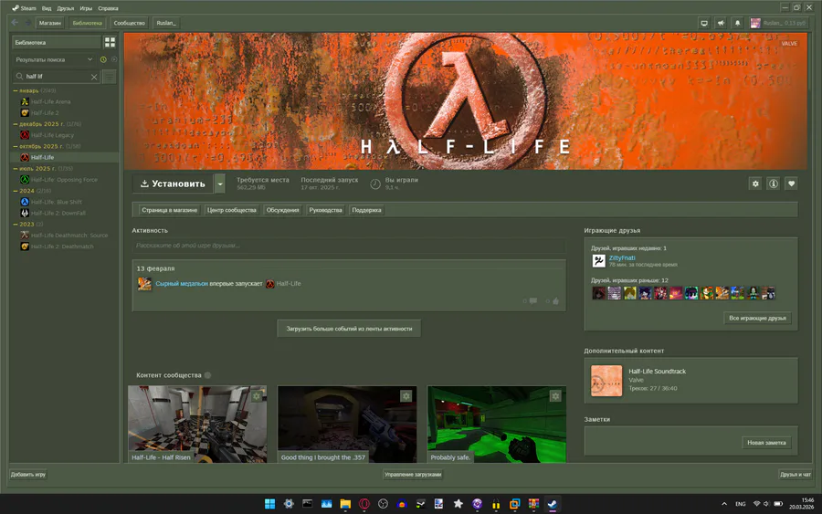Viewport: 822px width, 514px height.
Task: Select Half-Life 2: Deathmatch entry
Action: (x=62, y=247)
